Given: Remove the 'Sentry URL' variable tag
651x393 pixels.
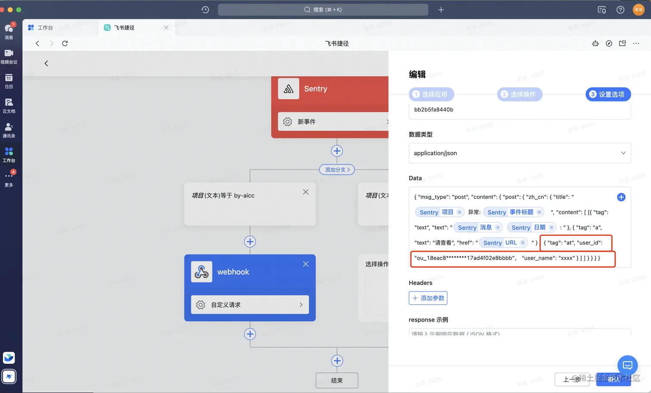Looking at the screenshot, I should click(x=523, y=243).
